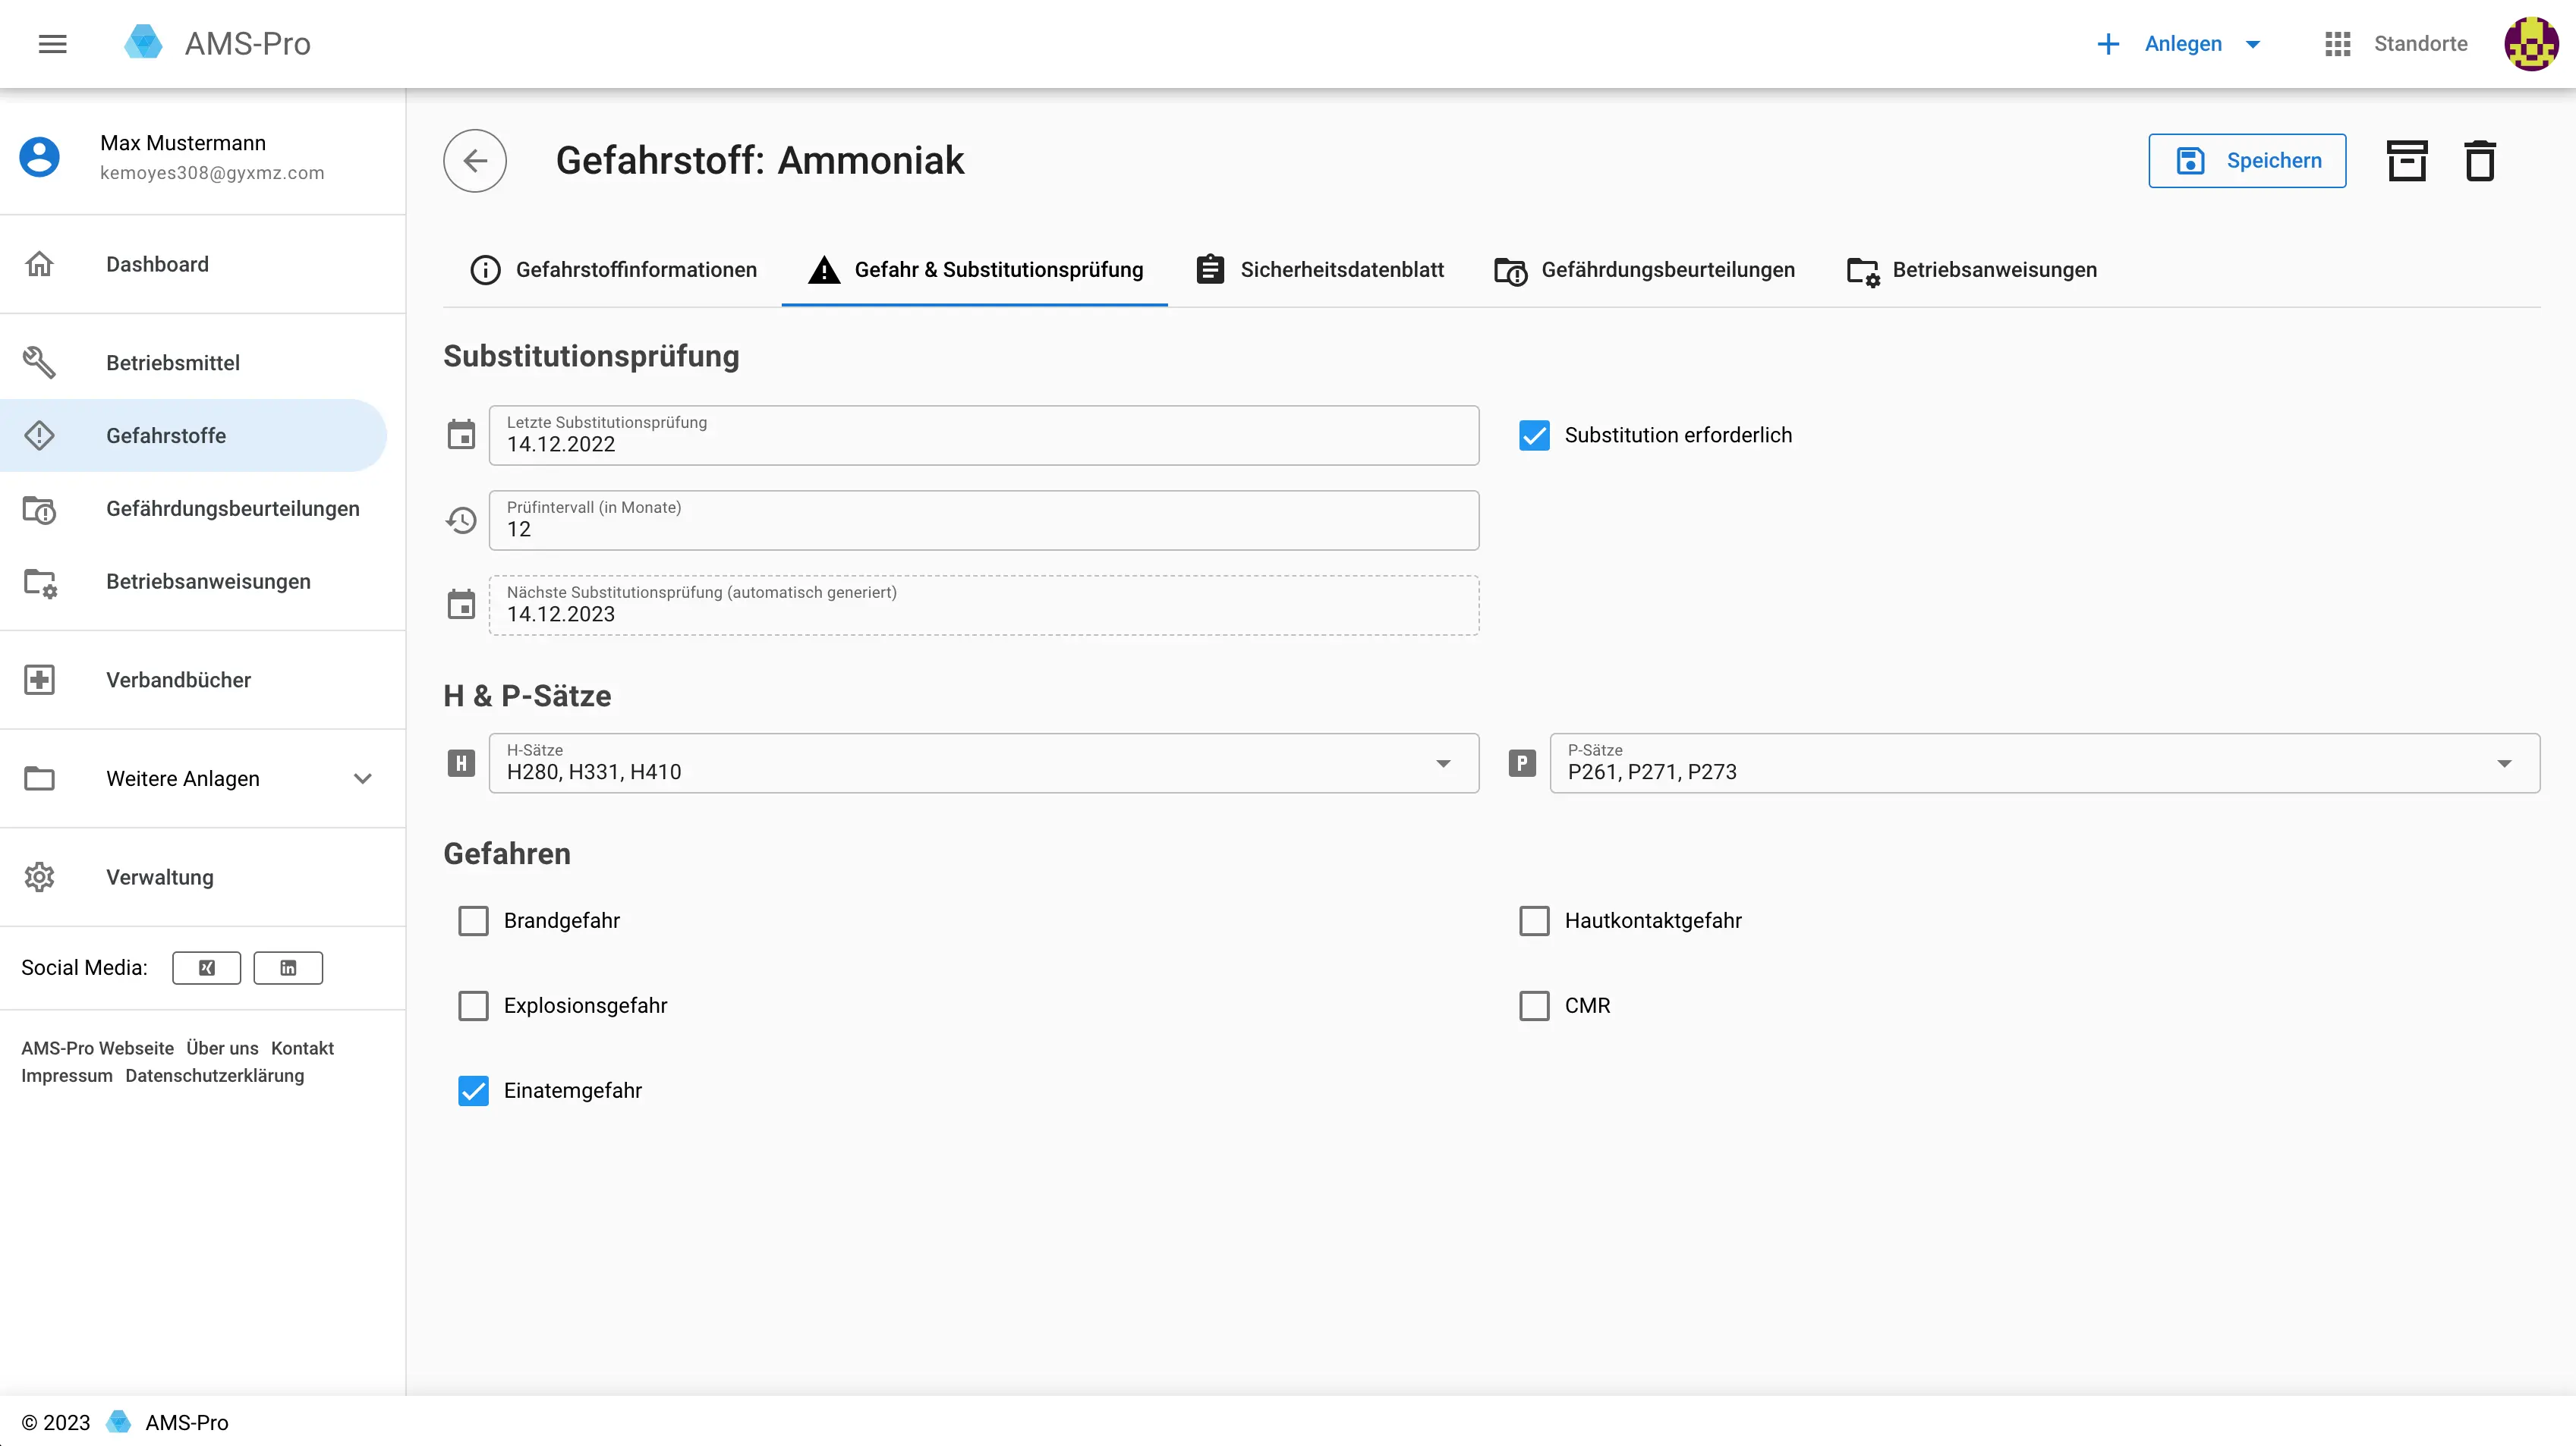The width and height of the screenshot is (2576, 1446).
Task: Click the archive box icon
Action: [2406, 161]
